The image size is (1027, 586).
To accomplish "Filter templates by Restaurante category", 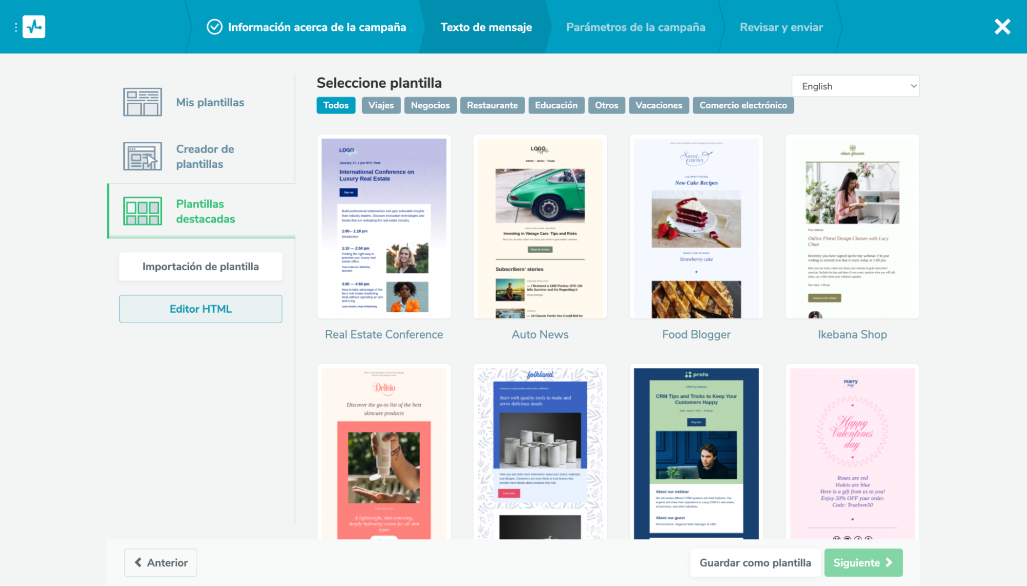I will point(492,105).
